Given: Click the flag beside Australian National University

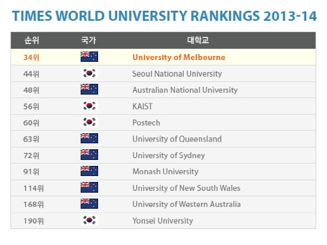Looking at the screenshot, I should coord(89,89).
